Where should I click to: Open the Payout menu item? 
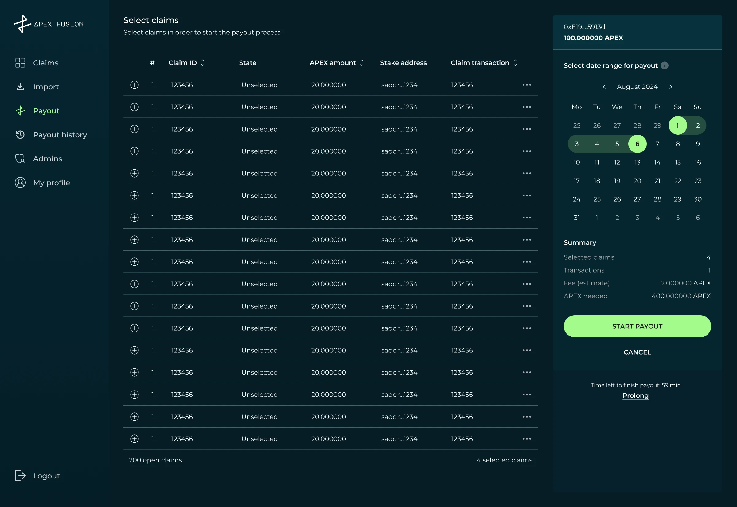point(46,111)
